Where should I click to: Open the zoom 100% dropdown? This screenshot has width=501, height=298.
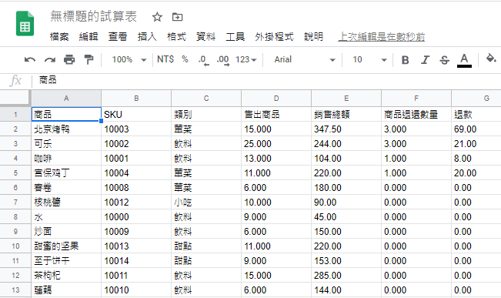(x=129, y=59)
